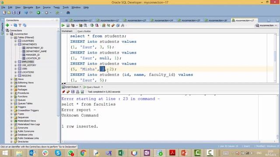Clear script output with the eraser icon

68,92
